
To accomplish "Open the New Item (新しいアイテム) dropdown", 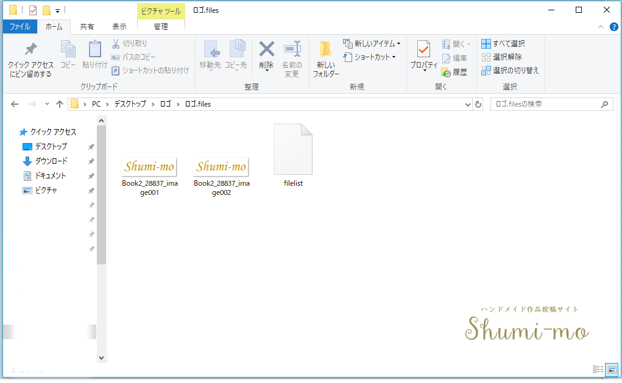I will point(372,44).
